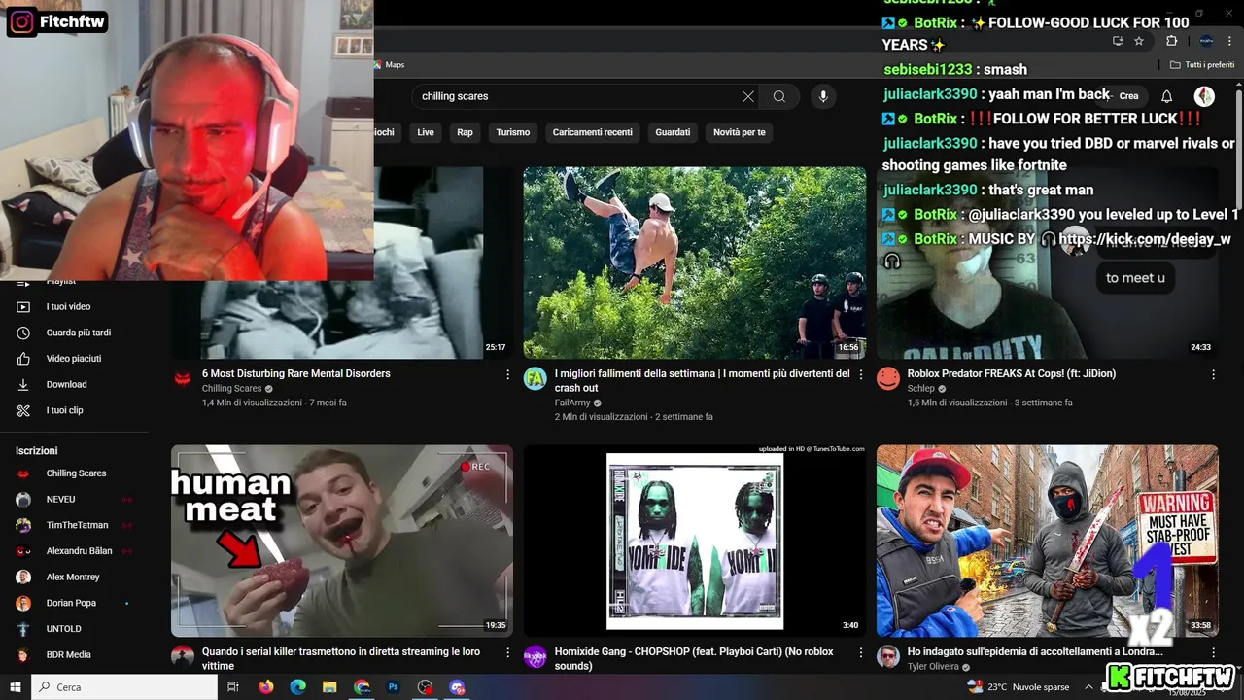The height and width of the screenshot is (700, 1244).
Task: Open options menu for Mental Disorders video
Action: tap(507, 374)
